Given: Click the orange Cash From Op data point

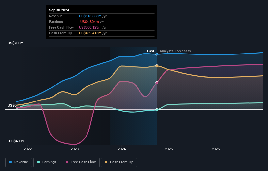Looking at the screenshot, I should click(x=157, y=66).
